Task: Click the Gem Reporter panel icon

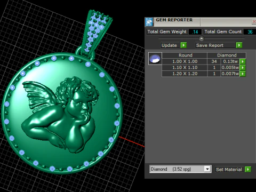Action: pyautogui.click(x=149, y=22)
